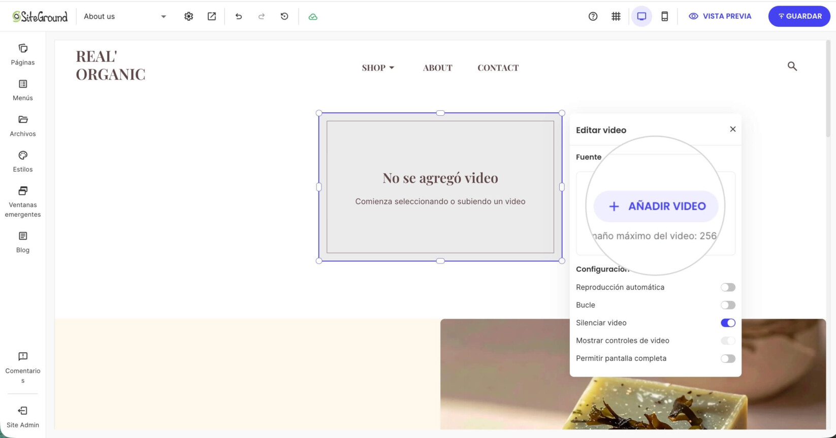Enable the Bucle toggle
This screenshot has width=836, height=438.
click(728, 305)
